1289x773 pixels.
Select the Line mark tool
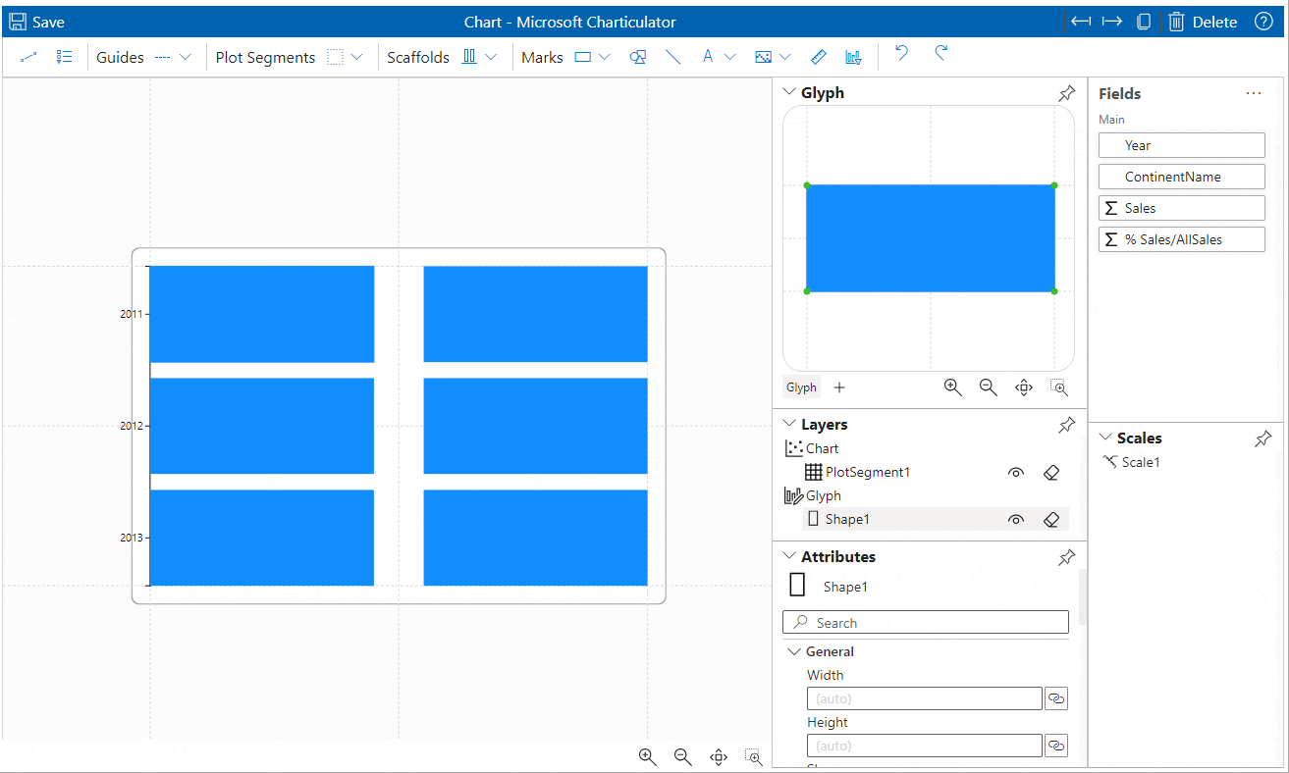[673, 57]
